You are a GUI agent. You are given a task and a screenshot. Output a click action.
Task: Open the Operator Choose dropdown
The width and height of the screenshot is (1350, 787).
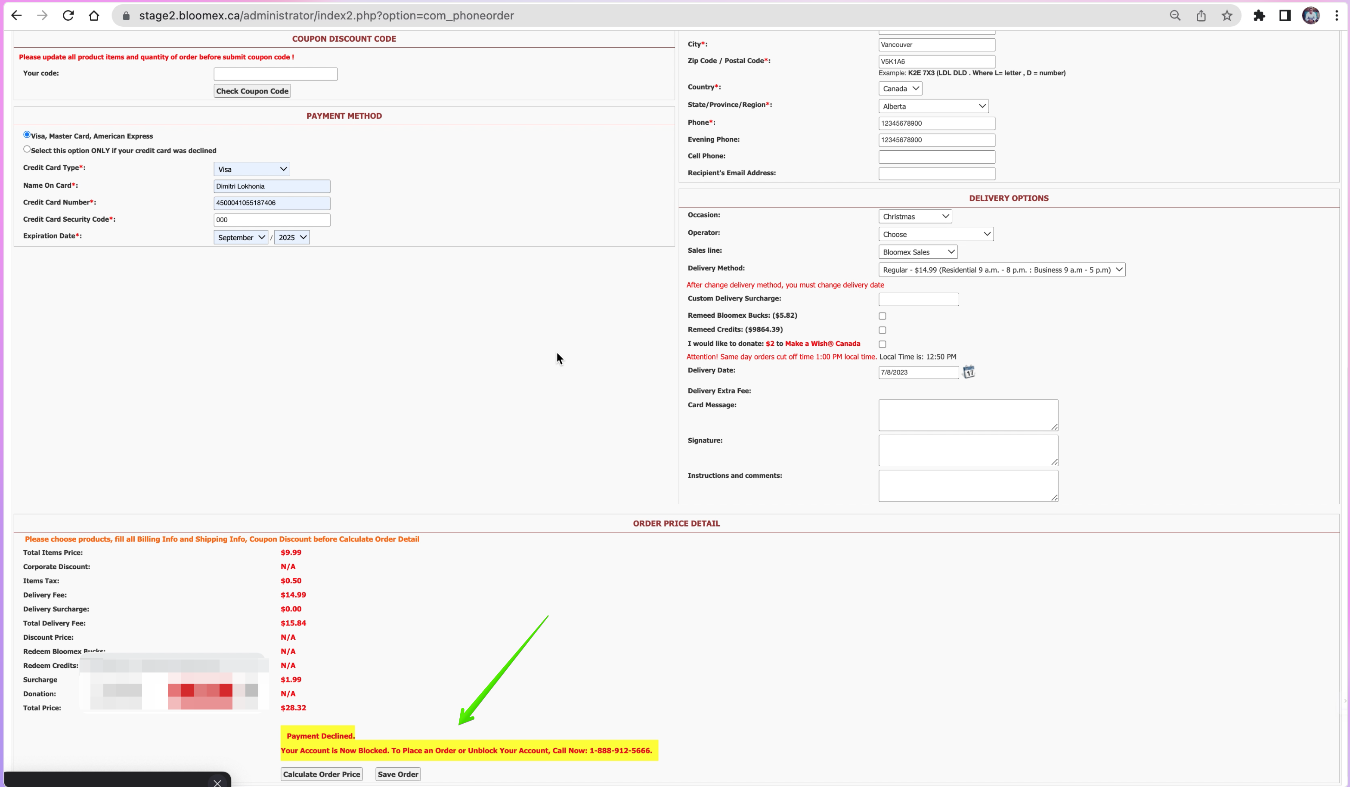click(x=936, y=234)
